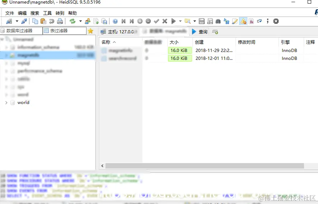The image size is (318, 204).
Task: Click the Save floppy disk icon
Action: tap(202, 21)
